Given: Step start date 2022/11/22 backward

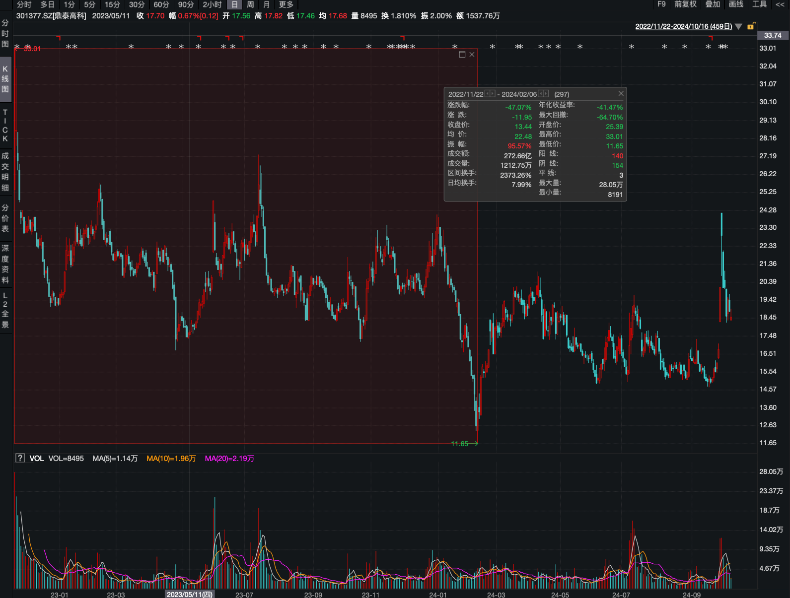Looking at the screenshot, I should 488,94.
